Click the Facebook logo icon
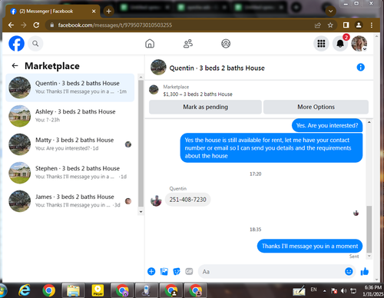Image resolution: width=384 pixels, height=298 pixels. (x=16, y=44)
